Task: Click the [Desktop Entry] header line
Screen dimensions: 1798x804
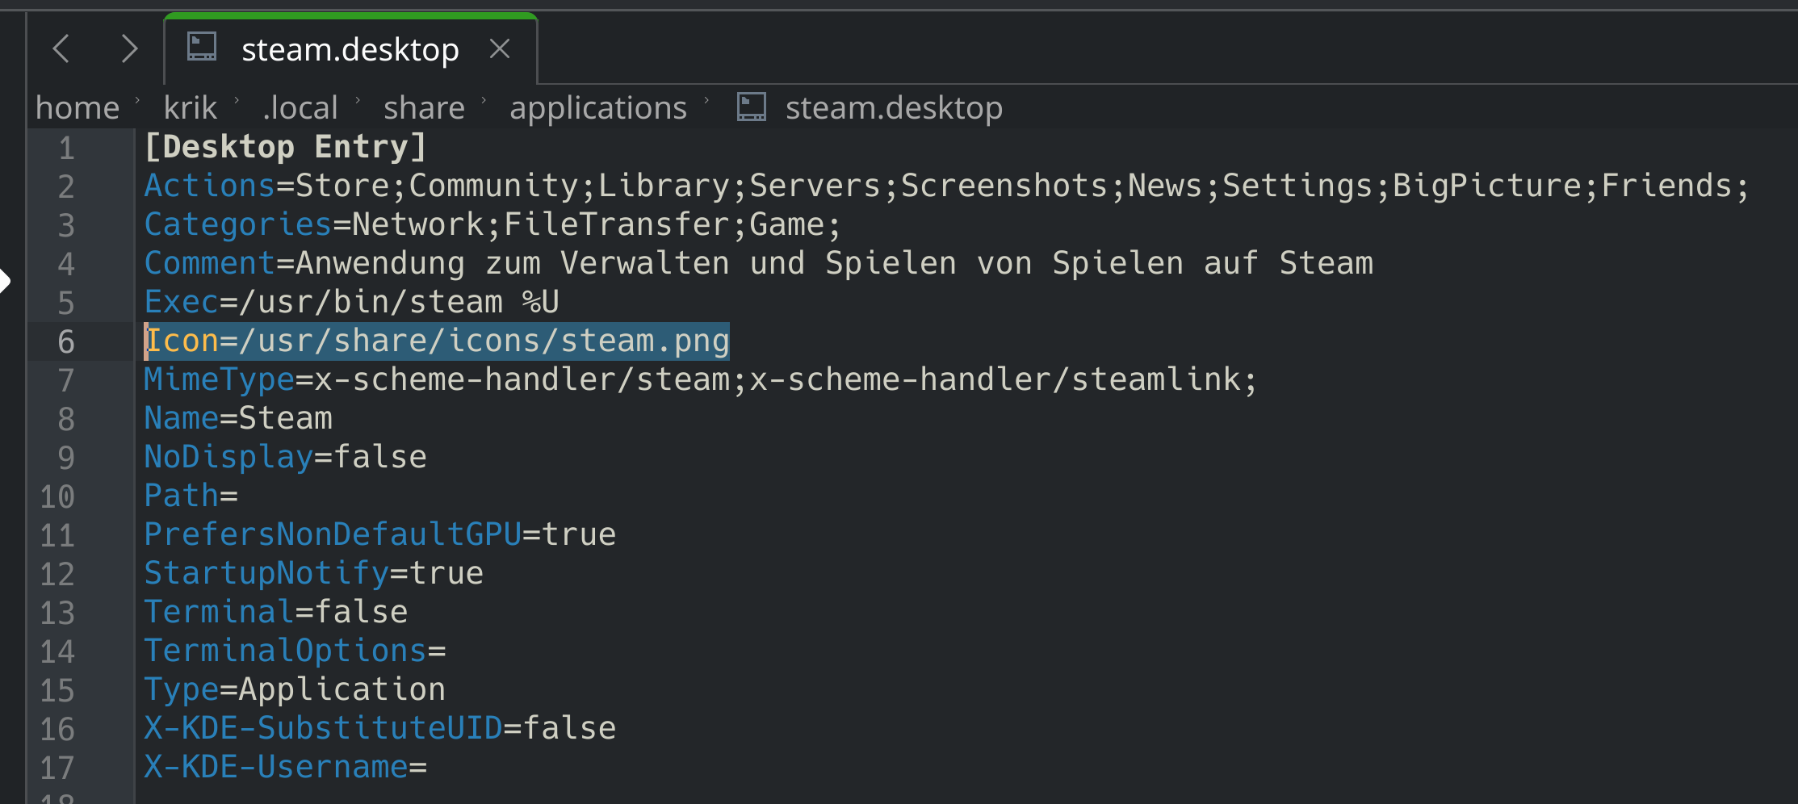Action: (x=285, y=148)
